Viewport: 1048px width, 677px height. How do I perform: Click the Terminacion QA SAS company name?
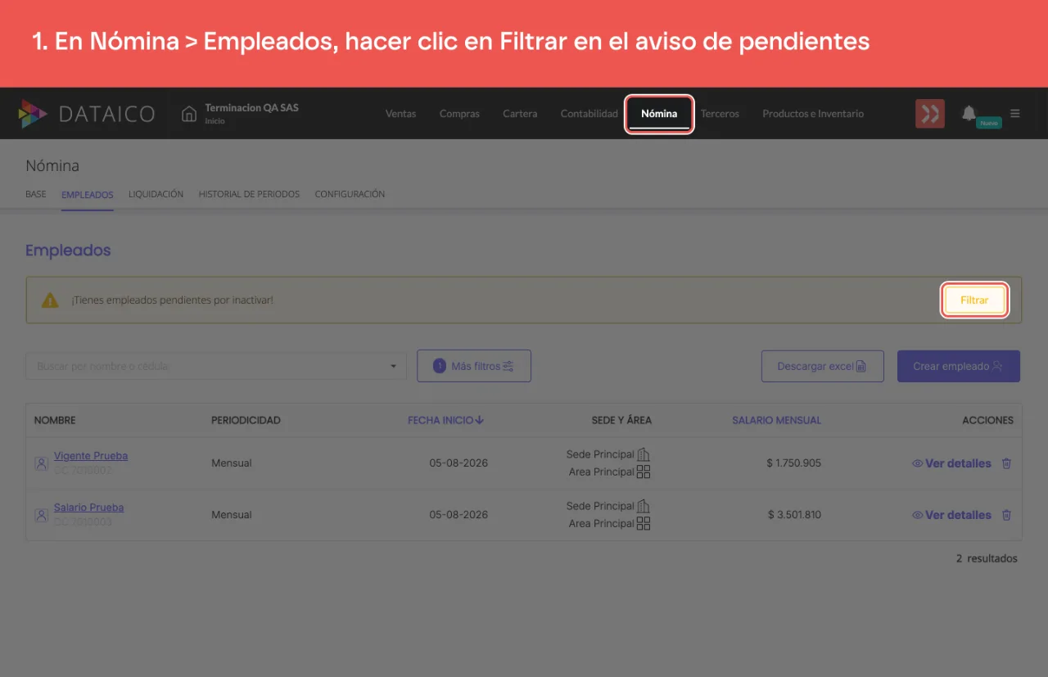tap(251, 108)
